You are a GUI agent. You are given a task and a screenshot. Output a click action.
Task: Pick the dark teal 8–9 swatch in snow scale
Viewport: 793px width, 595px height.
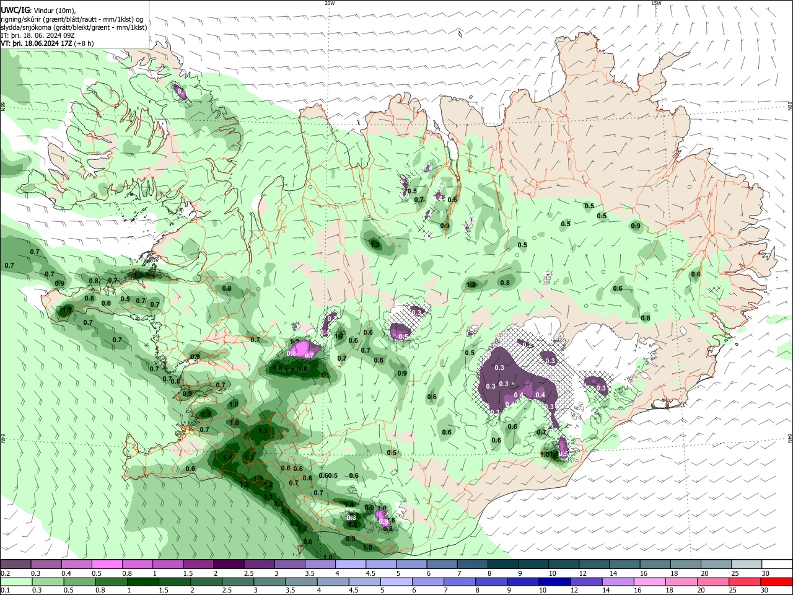pyautogui.click(x=502, y=564)
